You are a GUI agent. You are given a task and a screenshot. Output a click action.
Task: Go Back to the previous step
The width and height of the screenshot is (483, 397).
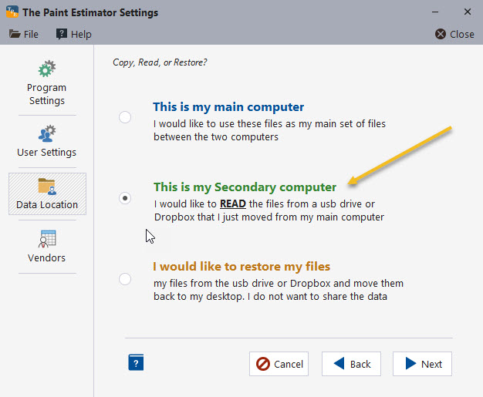352,364
